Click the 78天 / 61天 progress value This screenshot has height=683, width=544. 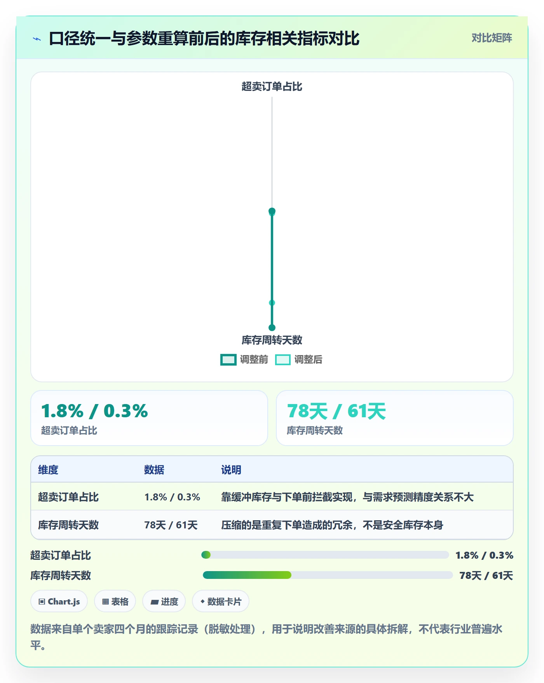[x=486, y=575]
